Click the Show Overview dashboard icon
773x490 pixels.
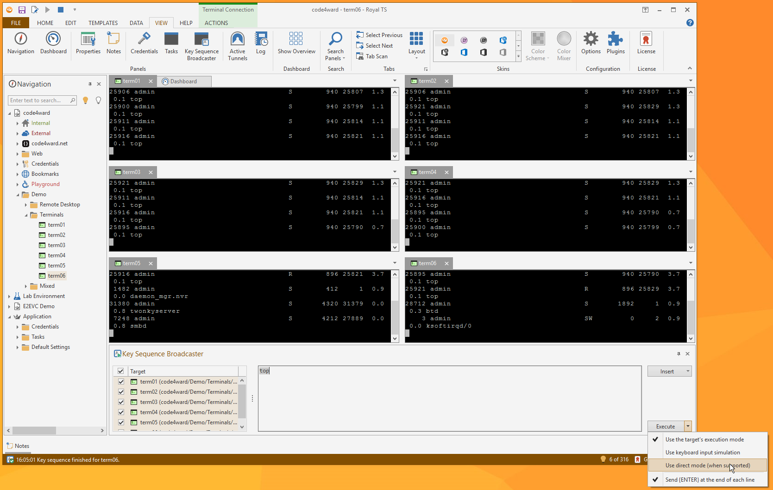click(x=296, y=44)
